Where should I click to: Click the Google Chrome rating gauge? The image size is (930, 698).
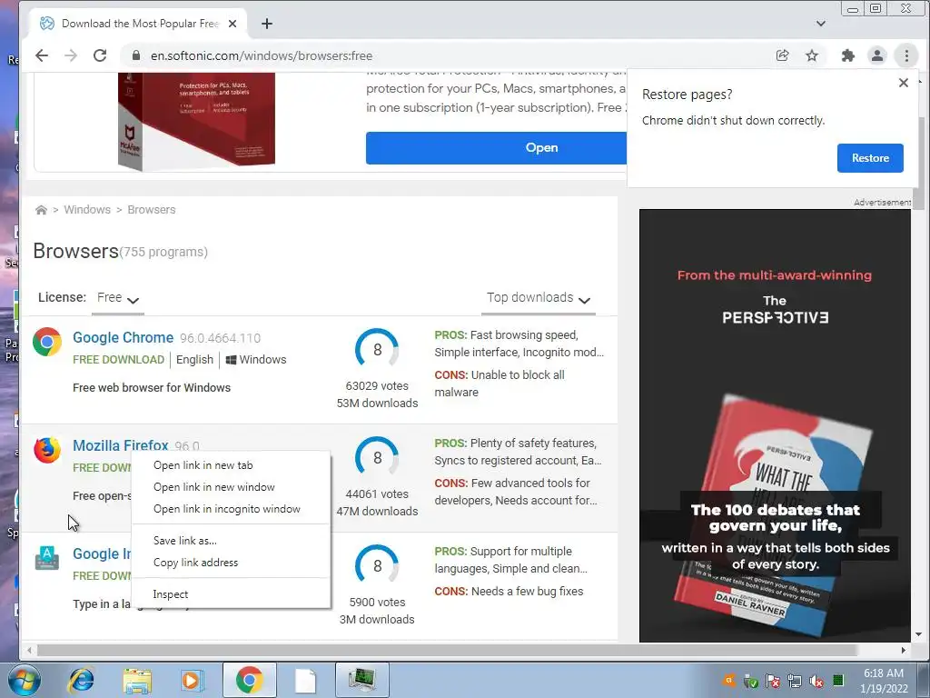(x=377, y=350)
